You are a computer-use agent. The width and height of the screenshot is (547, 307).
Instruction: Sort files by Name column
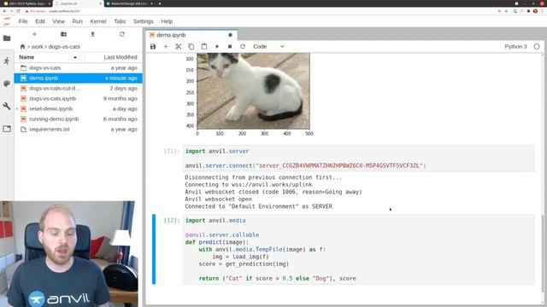coord(49,57)
